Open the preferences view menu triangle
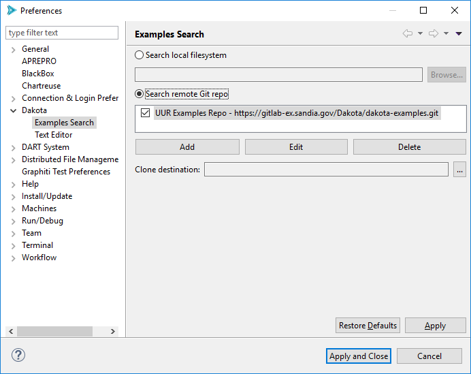This screenshot has width=471, height=374. tap(459, 33)
